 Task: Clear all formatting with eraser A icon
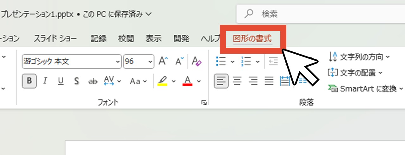pos(196,61)
